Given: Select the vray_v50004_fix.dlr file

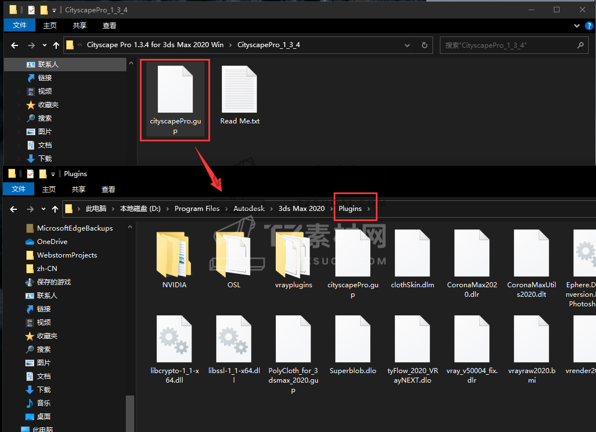Looking at the screenshot, I should 472,350.
